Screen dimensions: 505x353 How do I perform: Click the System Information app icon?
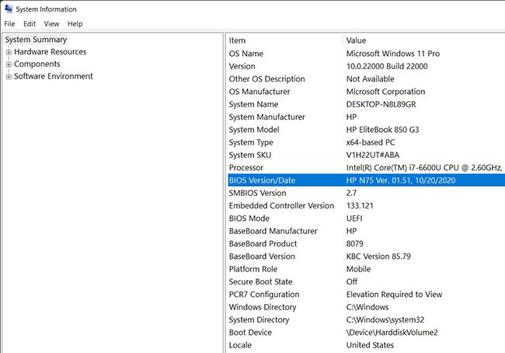pyautogui.click(x=8, y=9)
